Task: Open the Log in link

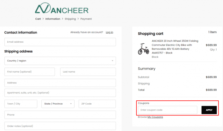Action: [x=109, y=32]
